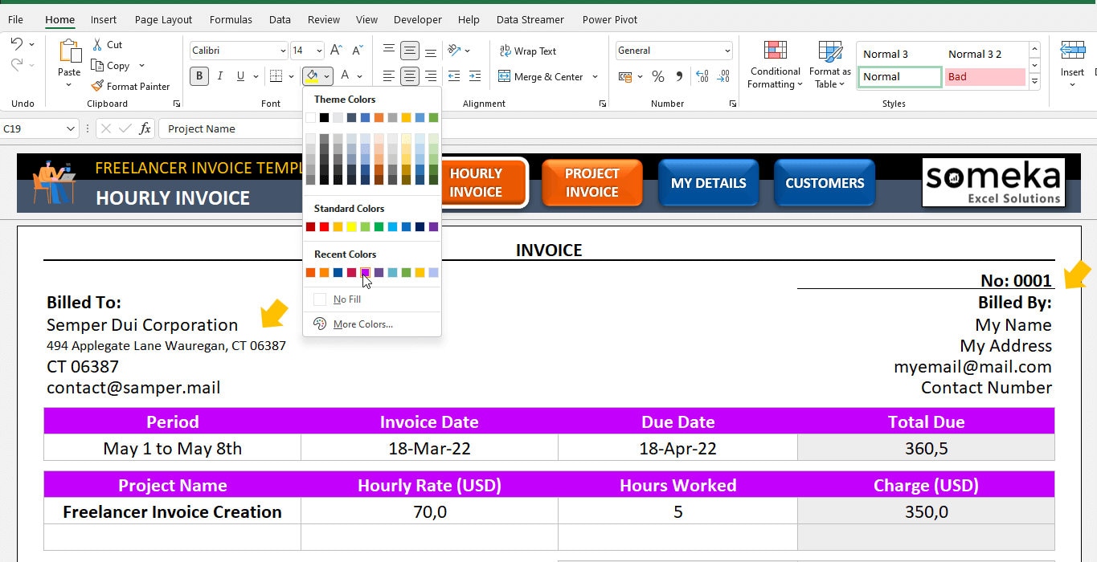Open Format as Table gallery
The height and width of the screenshot is (562, 1097).
click(830, 65)
